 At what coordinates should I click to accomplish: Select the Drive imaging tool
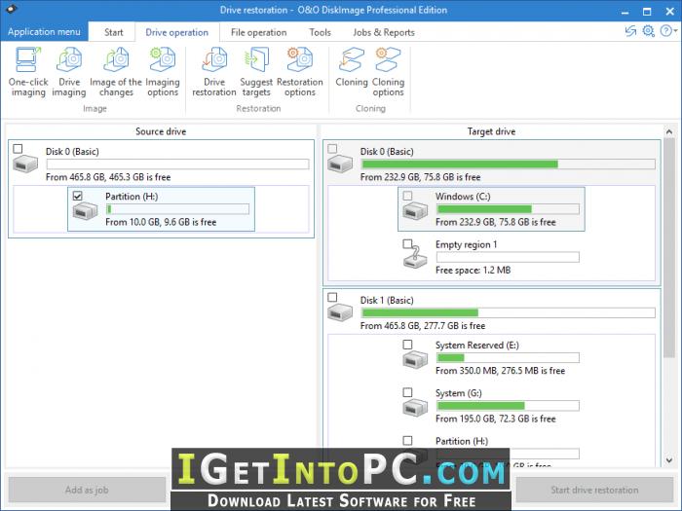point(69,72)
